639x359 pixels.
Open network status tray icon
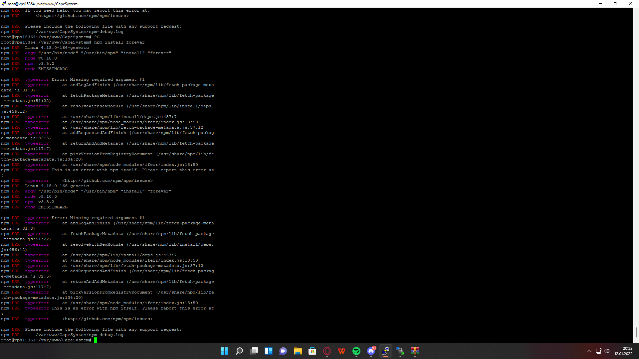598,351
